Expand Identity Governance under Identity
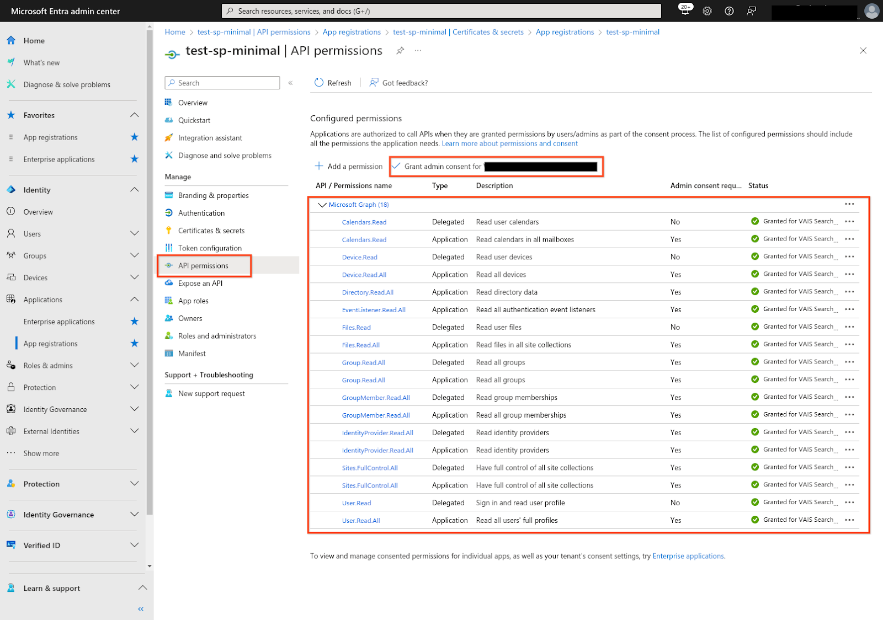The image size is (883, 620). (134, 409)
